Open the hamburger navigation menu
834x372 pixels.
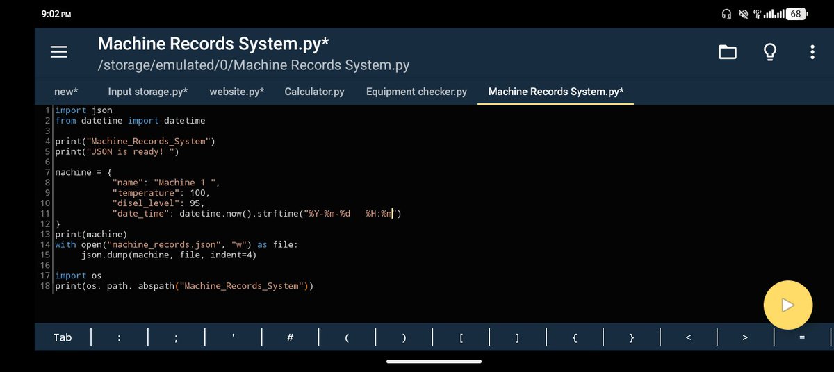(59, 52)
